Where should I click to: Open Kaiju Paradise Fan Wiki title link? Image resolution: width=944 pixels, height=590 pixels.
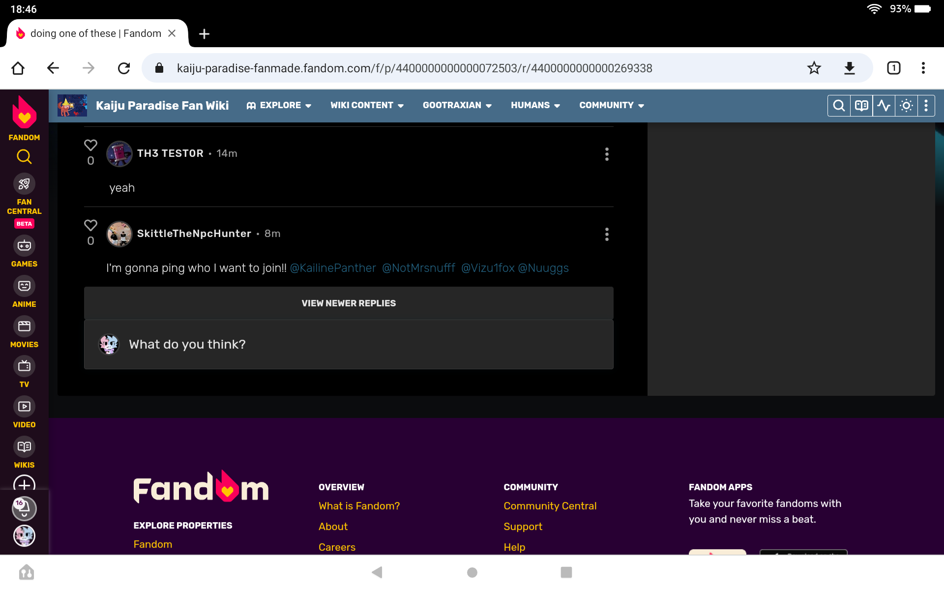tap(162, 106)
